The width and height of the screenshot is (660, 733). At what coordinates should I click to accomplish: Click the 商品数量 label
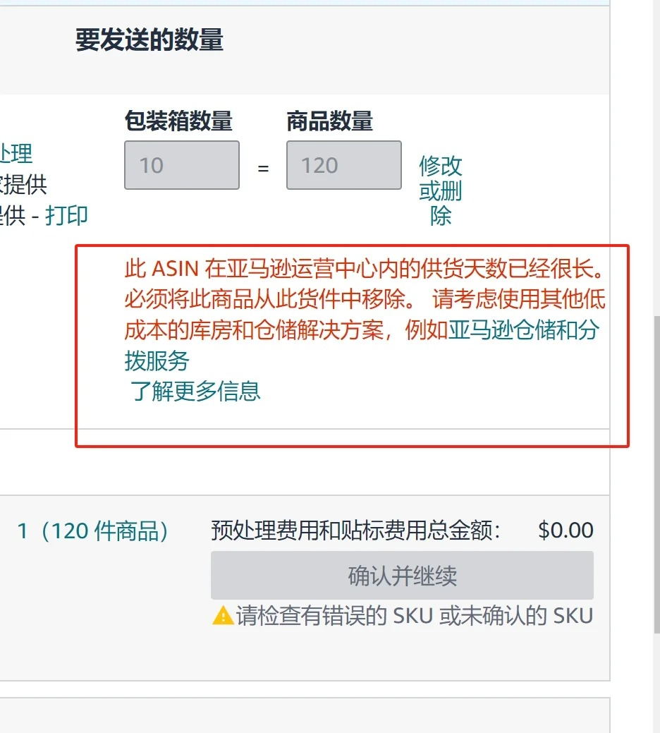330,121
